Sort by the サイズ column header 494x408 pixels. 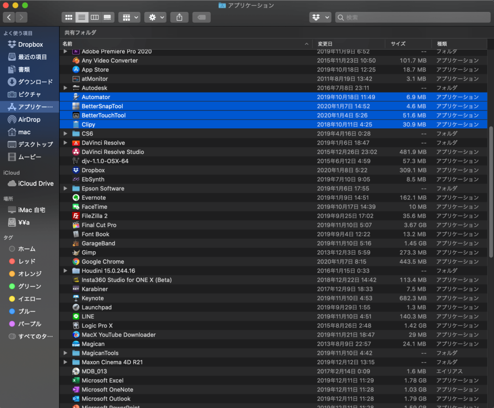tap(408, 44)
